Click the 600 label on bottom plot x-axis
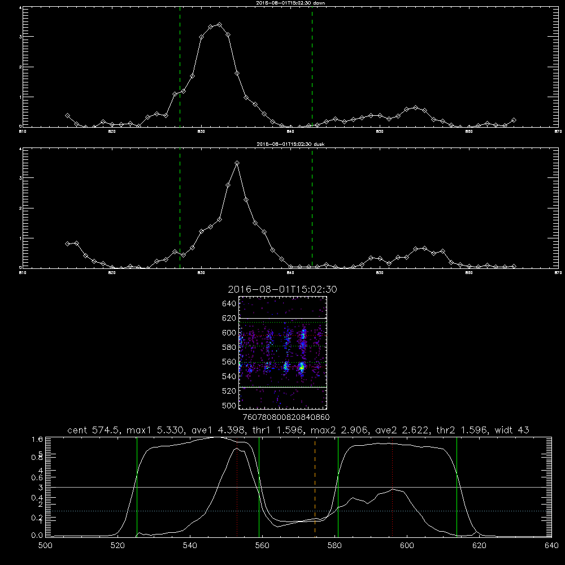 click(x=407, y=546)
